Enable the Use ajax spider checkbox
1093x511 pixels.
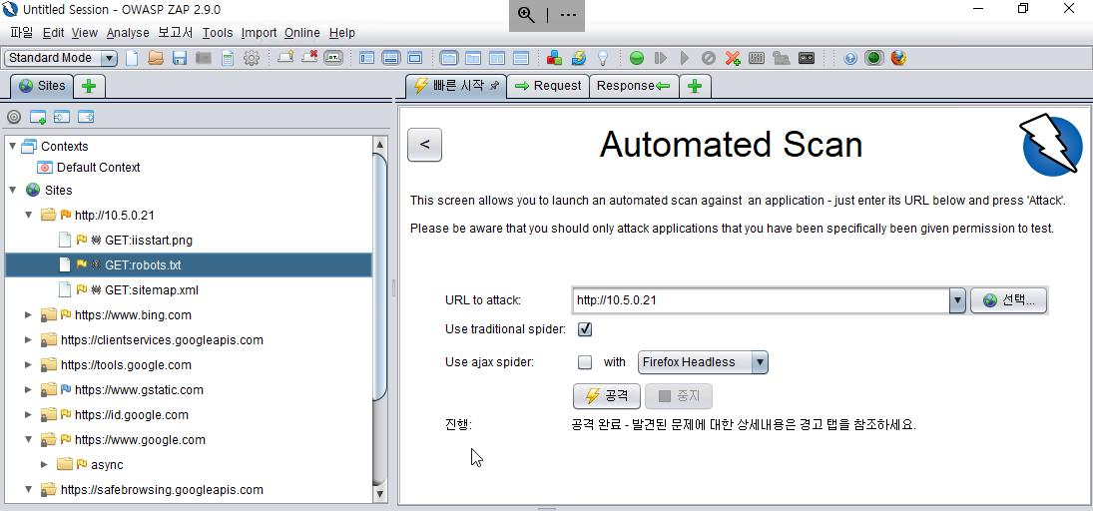tap(586, 362)
